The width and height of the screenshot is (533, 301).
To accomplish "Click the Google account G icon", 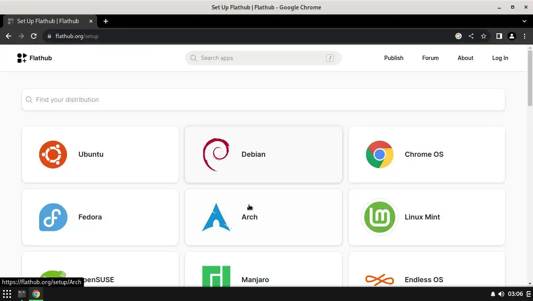I will click(459, 36).
